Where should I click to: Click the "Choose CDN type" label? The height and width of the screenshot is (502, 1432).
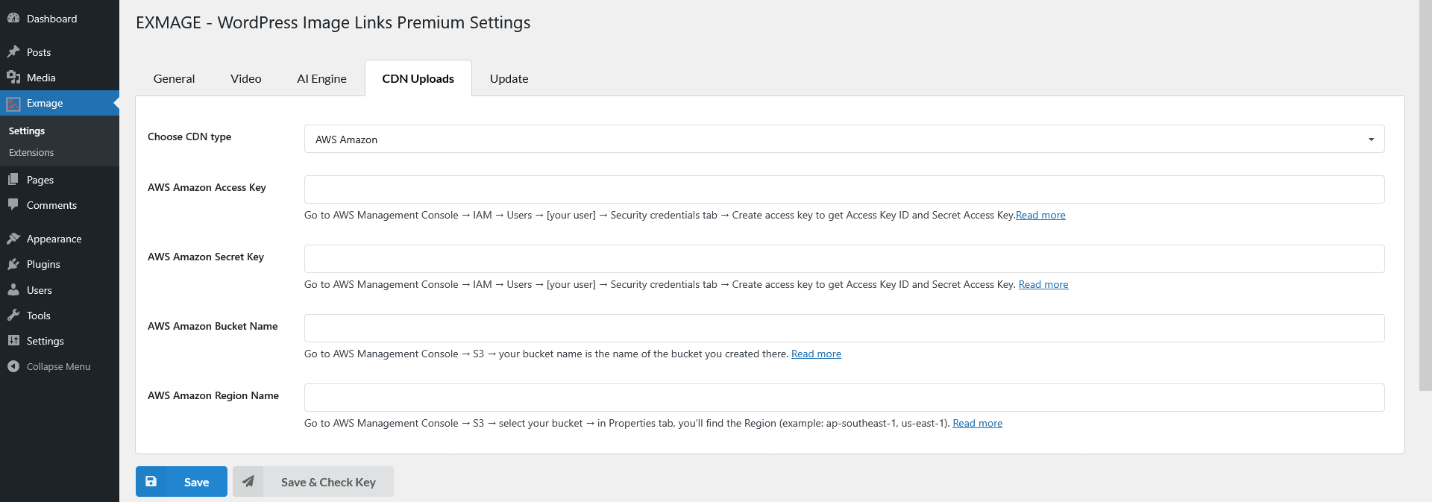[189, 137]
